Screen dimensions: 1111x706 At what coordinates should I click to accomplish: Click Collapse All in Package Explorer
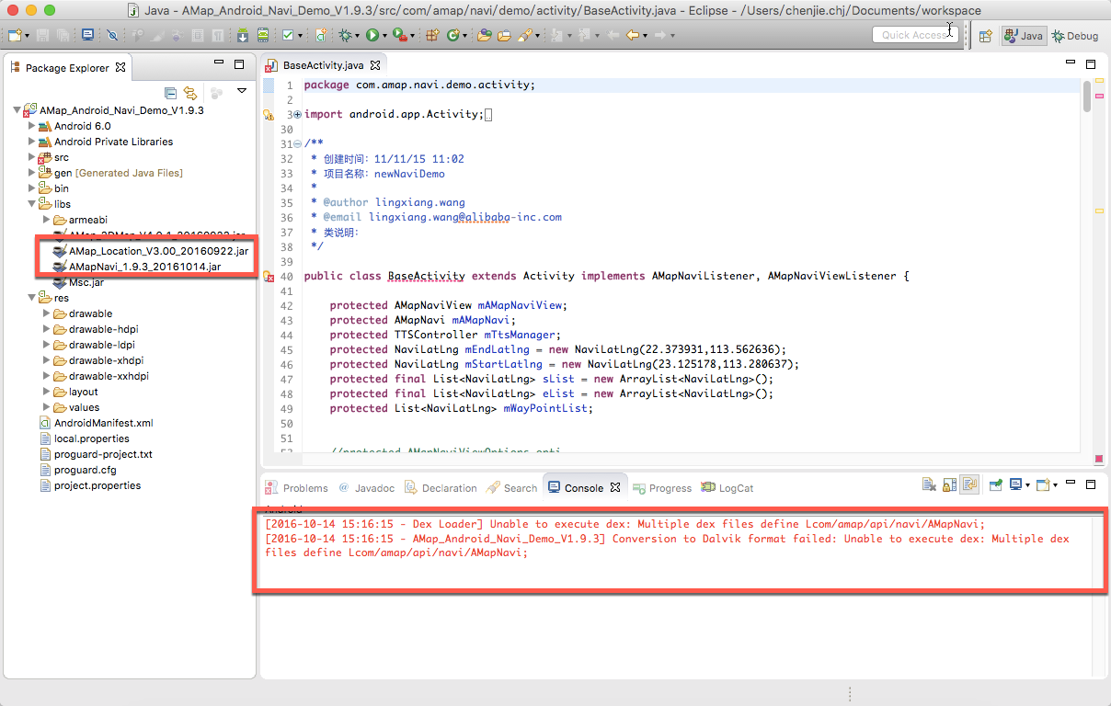tap(170, 93)
